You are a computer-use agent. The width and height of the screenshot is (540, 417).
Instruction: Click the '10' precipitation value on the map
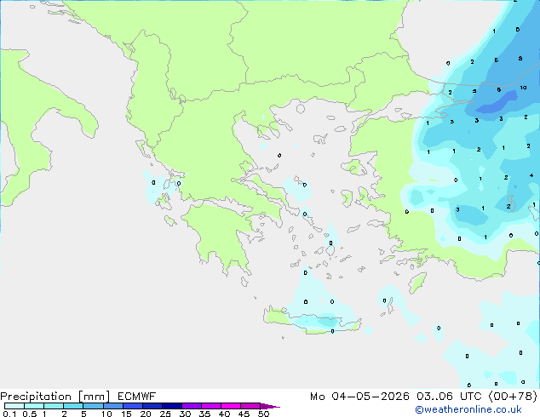(x=523, y=88)
